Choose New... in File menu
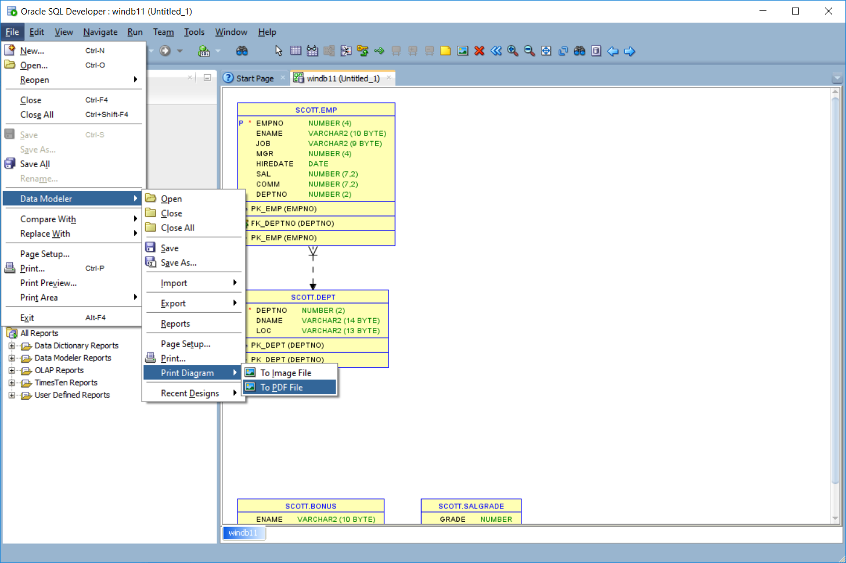This screenshot has width=846, height=563. [73, 50]
